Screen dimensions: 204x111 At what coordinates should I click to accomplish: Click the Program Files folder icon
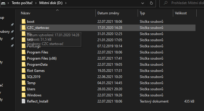click(x=23, y=52)
